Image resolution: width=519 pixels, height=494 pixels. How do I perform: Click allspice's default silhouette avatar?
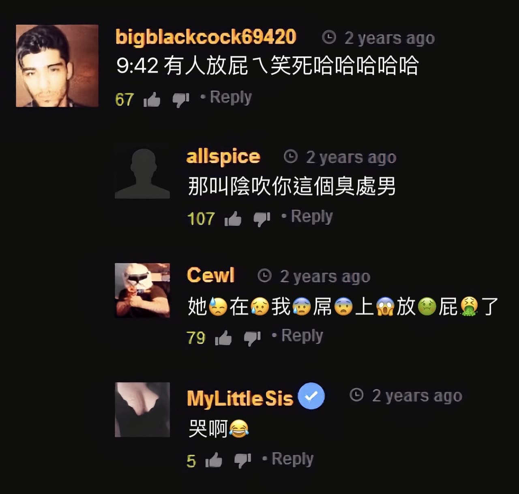click(x=142, y=171)
